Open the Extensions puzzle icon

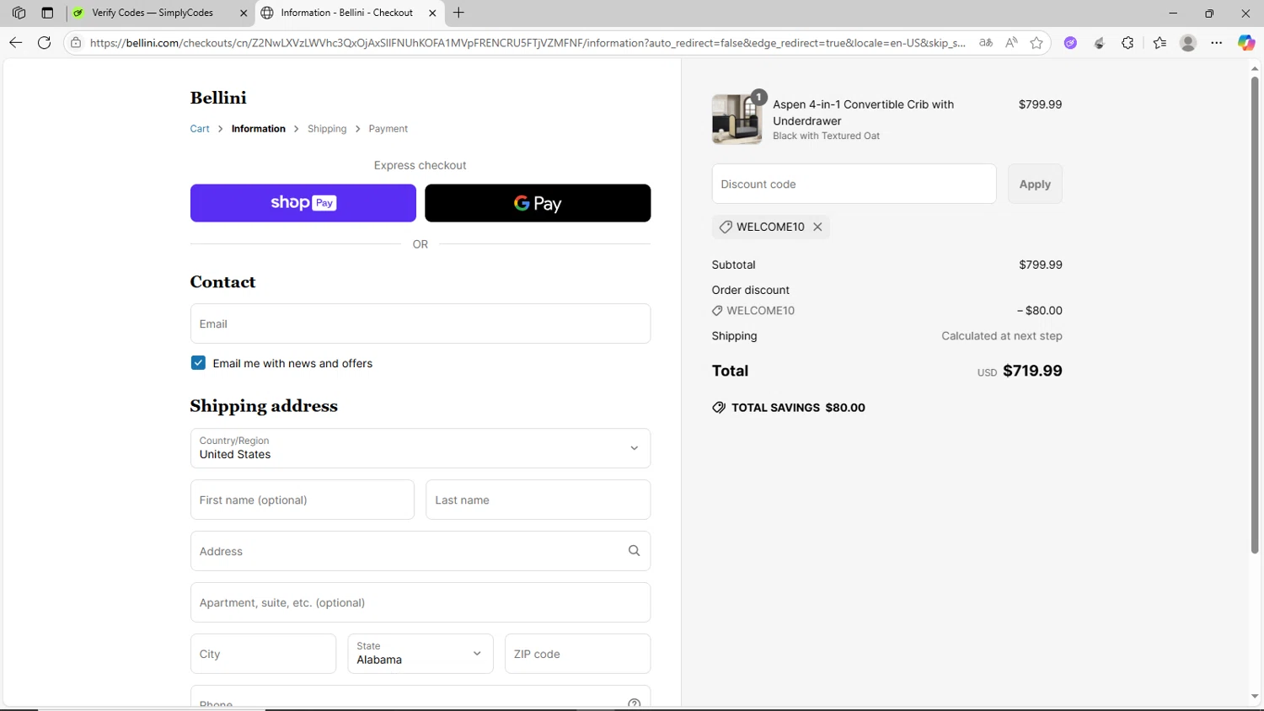pyautogui.click(x=1127, y=43)
